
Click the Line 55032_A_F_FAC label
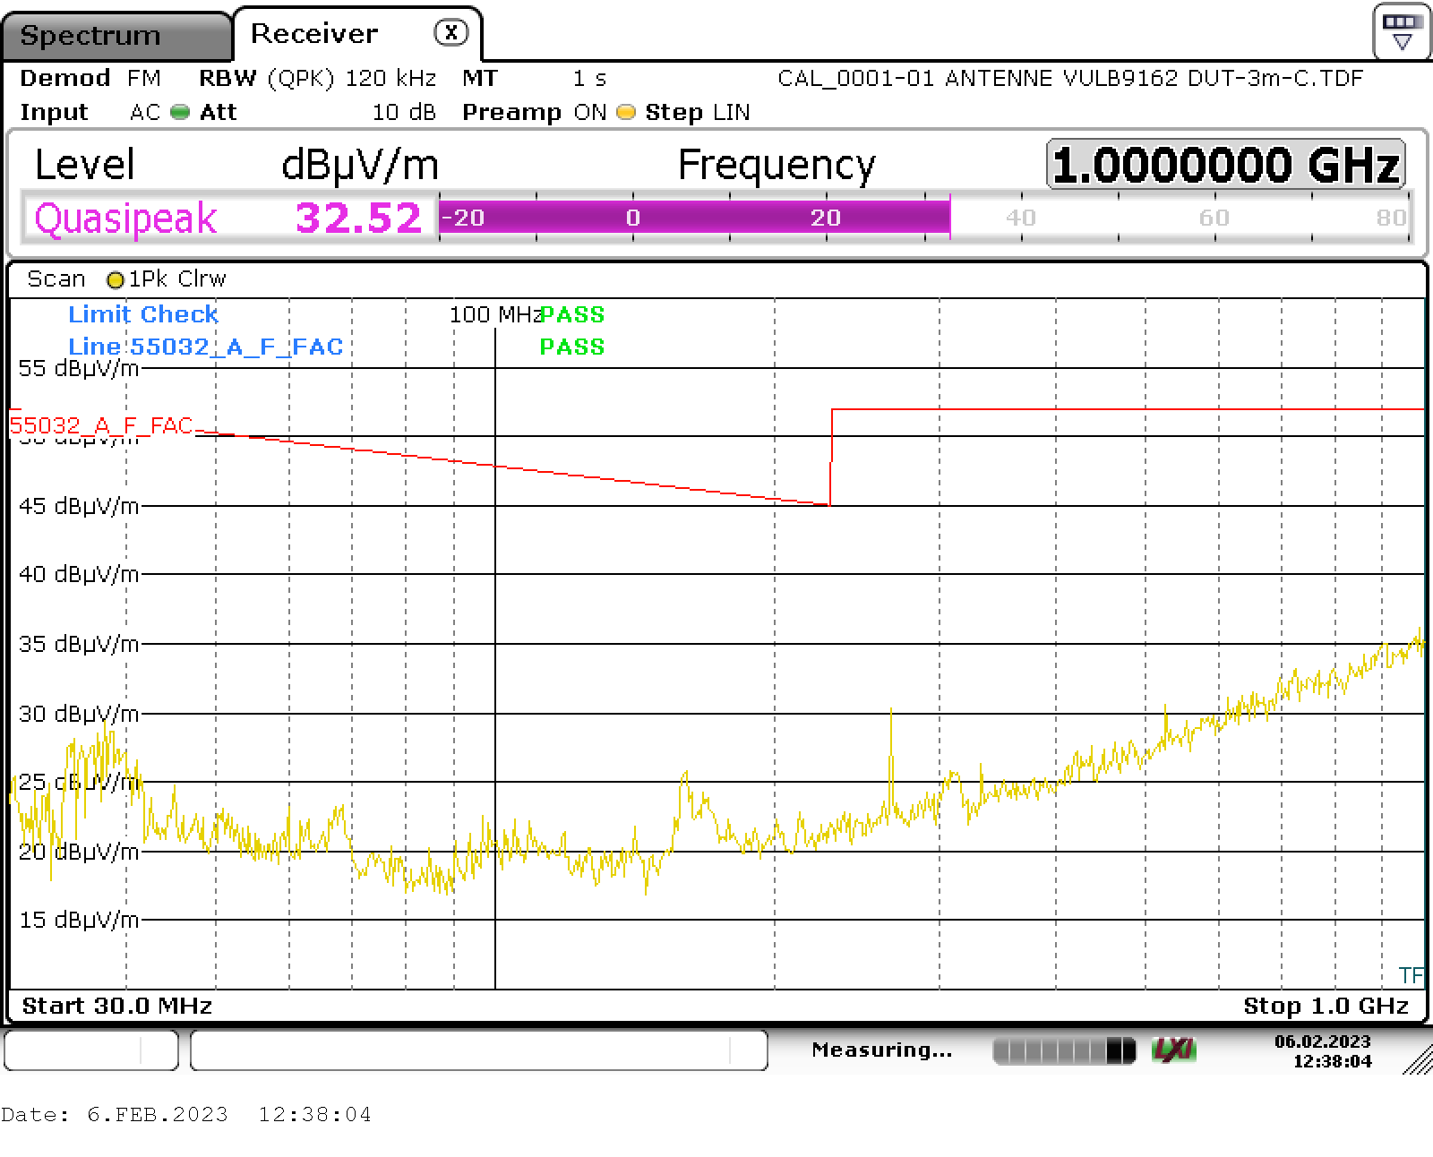pyautogui.click(x=206, y=347)
